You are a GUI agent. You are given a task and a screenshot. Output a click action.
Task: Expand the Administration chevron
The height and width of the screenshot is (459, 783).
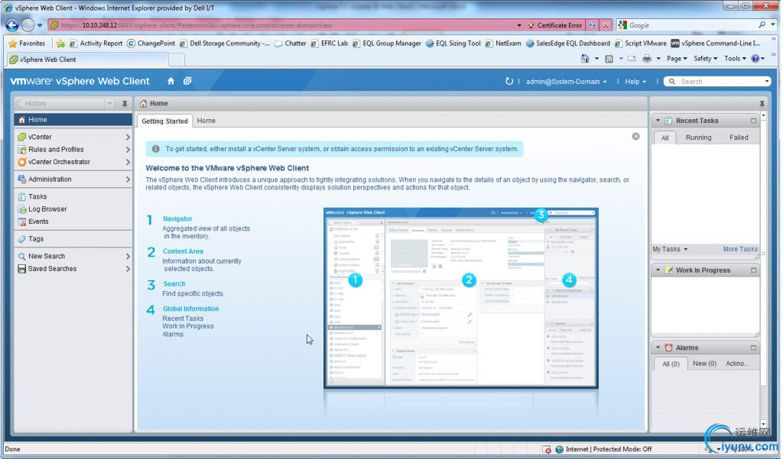[128, 179]
